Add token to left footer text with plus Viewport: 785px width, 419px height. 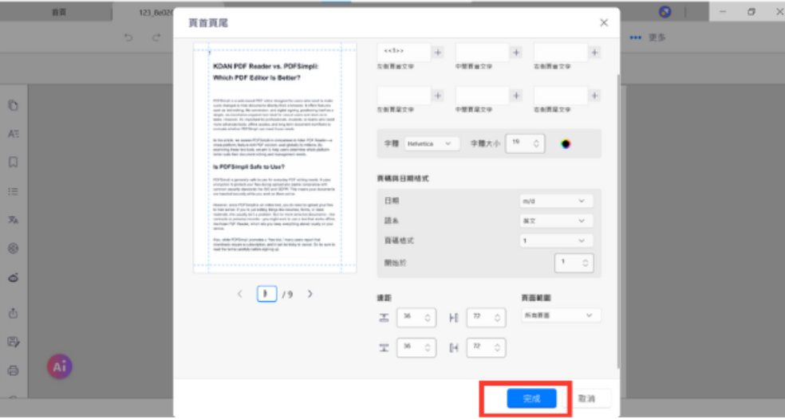[437, 96]
